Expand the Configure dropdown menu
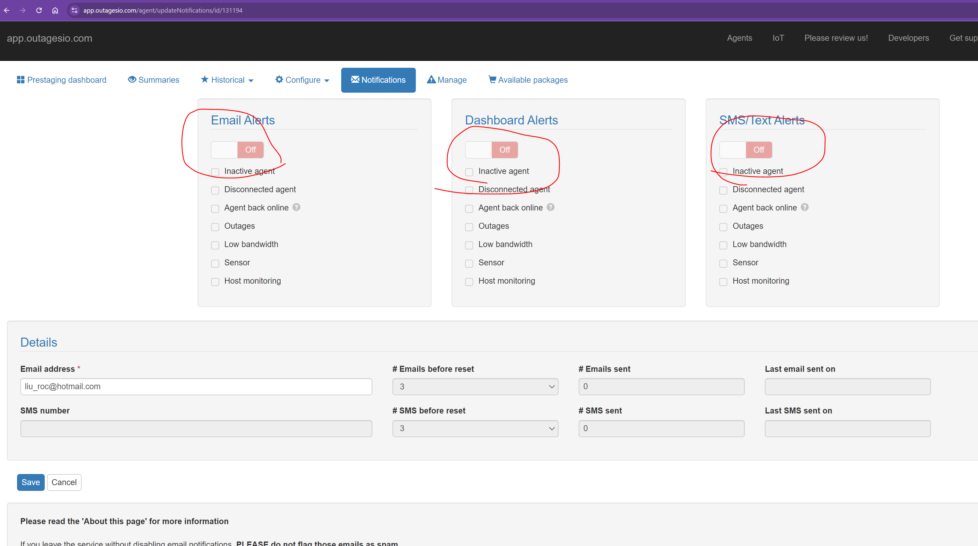Image resolution: width=978 pixels, height=546 pixels. (x=302, y=80)
